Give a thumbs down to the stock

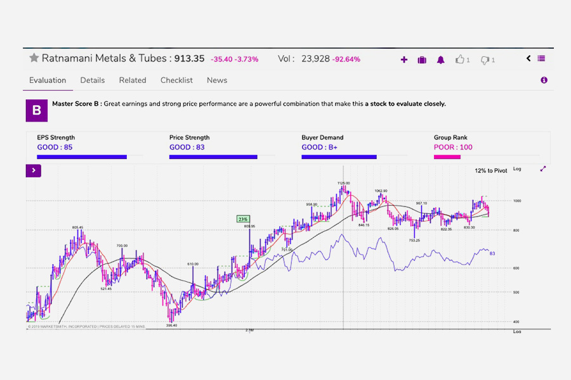pyautogui.click(x=485, y=60)
